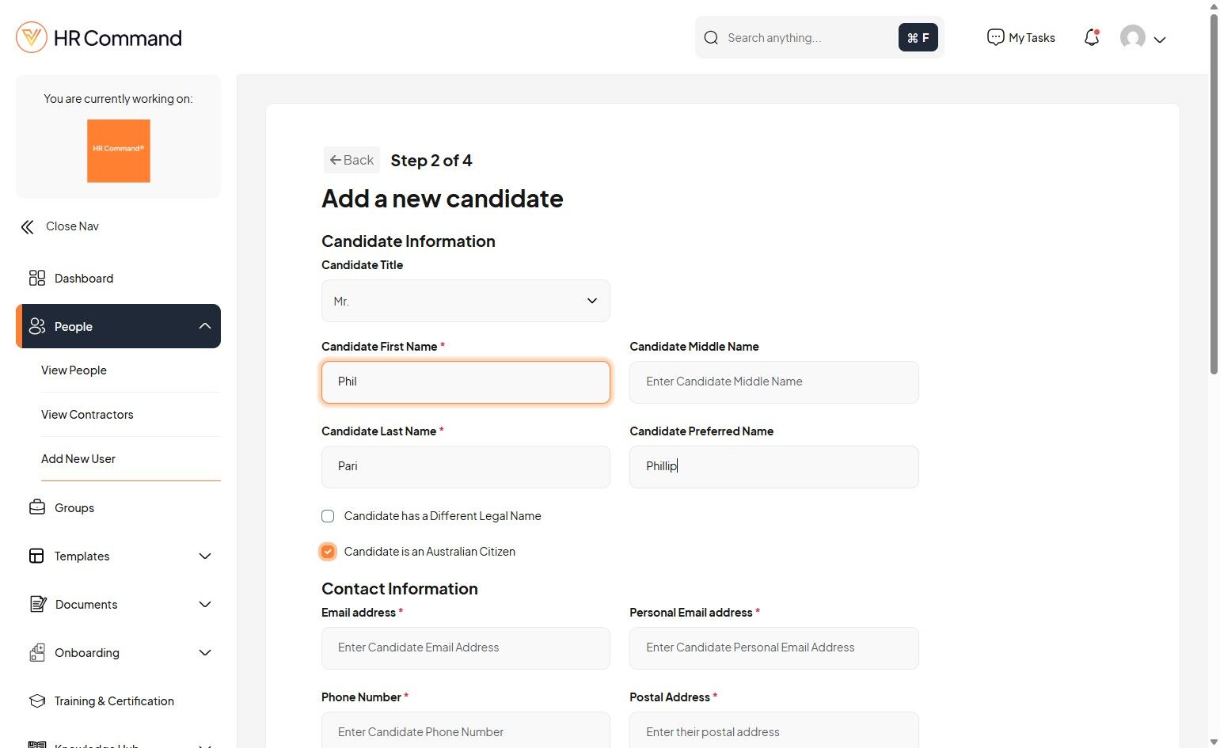
Task: Check Candidate has a Different Legal Name
Action: tap(328, 516)
